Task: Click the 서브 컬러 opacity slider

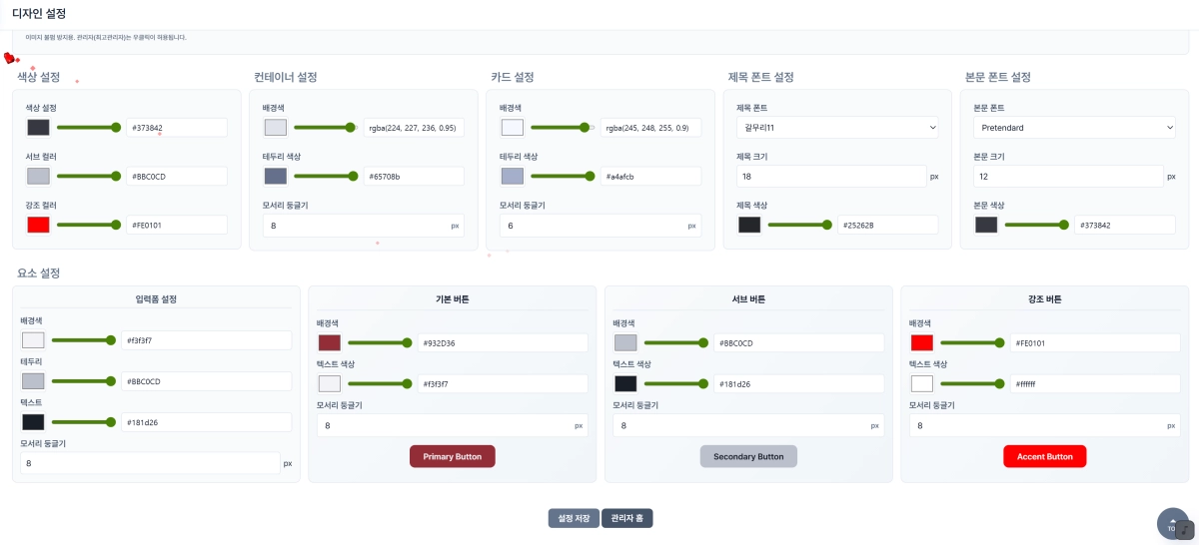Action: pyautogui.click(x=88, y=176)
